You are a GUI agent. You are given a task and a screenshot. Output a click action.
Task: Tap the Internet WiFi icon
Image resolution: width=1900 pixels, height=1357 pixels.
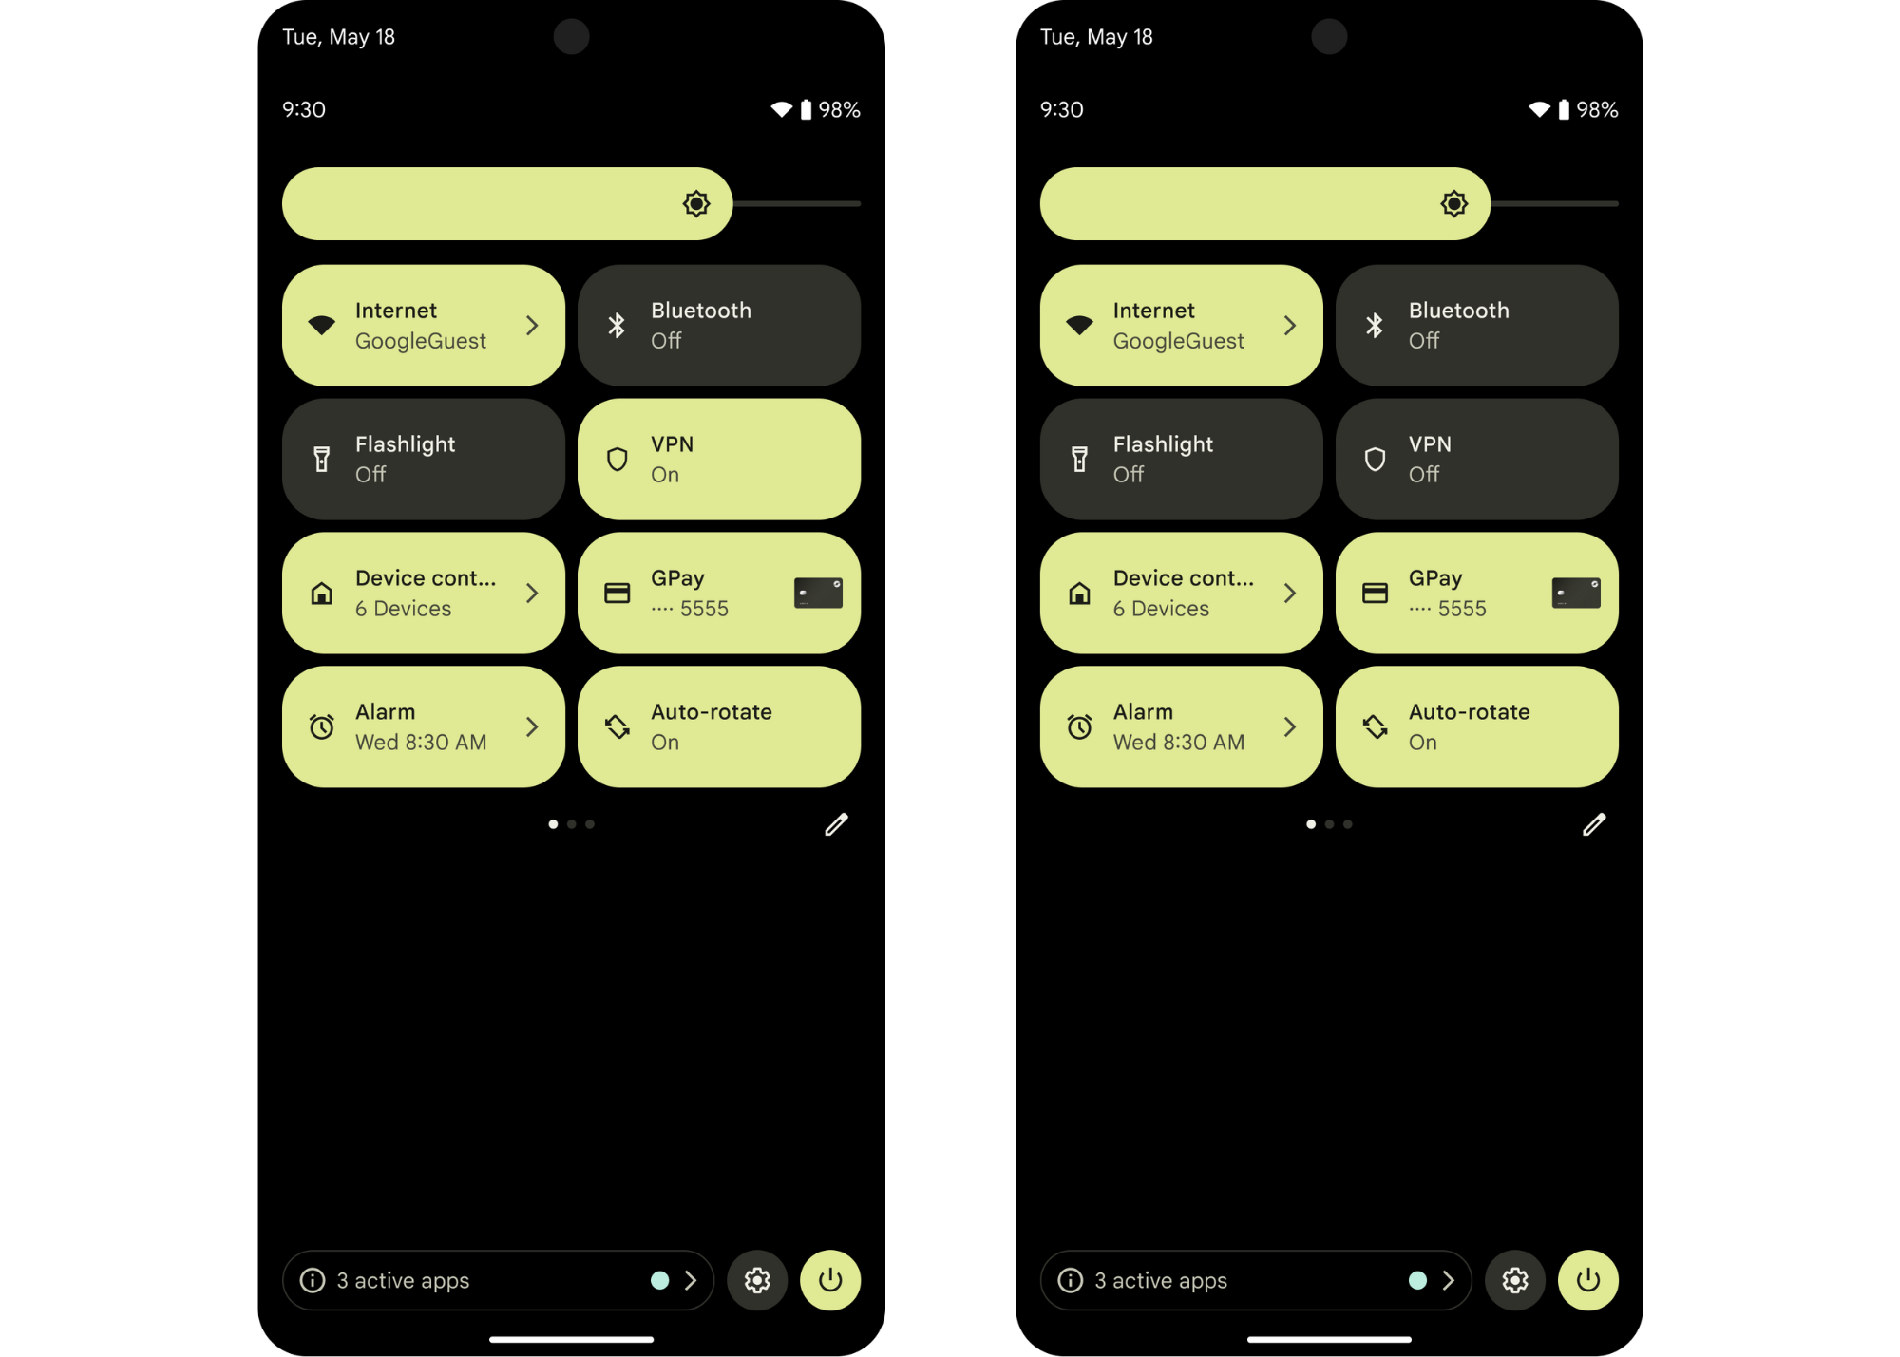(320, 326)
